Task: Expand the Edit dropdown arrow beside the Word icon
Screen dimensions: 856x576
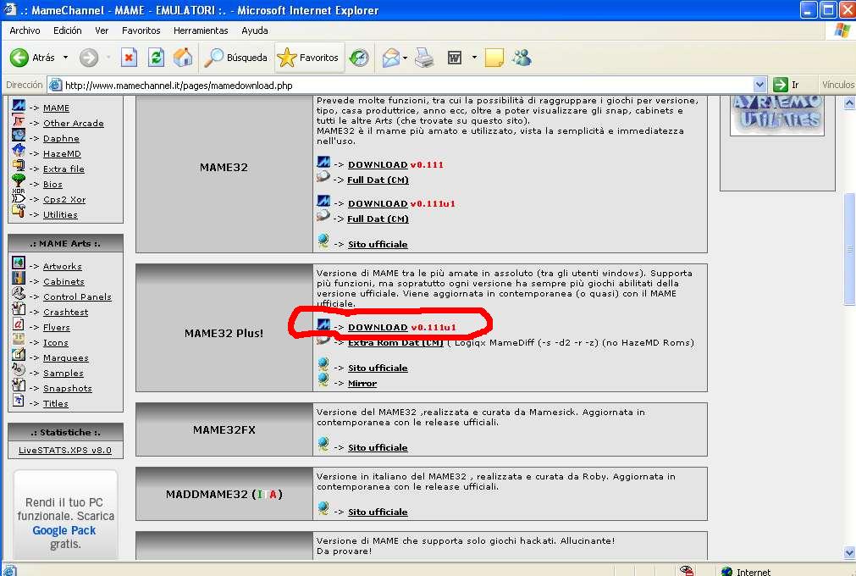Action: pyautogui.click(x=474, y=58)
